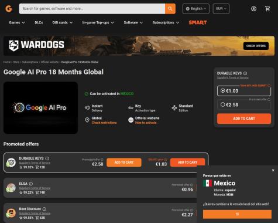Add DURABLE KEYS €1.03 SMART offer to cart
Viewport: 278px width, 223px height.
[187, 163]
